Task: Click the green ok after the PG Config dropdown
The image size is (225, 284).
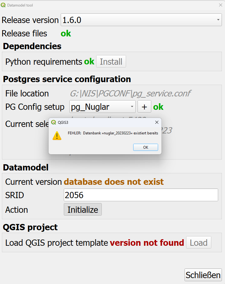Action: (x=158, y=106)
